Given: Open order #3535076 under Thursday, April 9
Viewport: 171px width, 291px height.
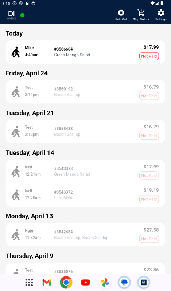Looking at the screenshot, I should [x=85, y=268].
